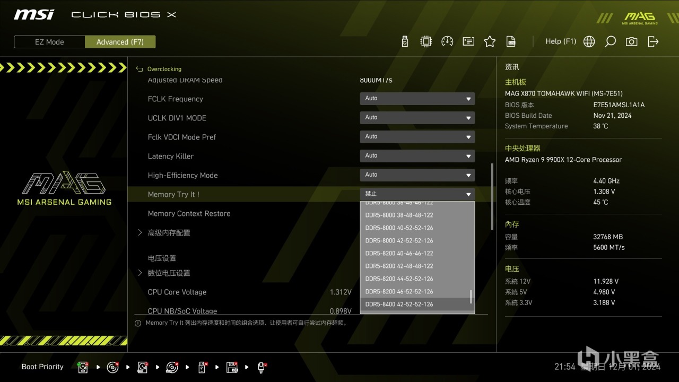Open M-Flash USB drive icon
Image resolution: width=679 pixels, height=382 pixels.
click(x=405, y=41)
